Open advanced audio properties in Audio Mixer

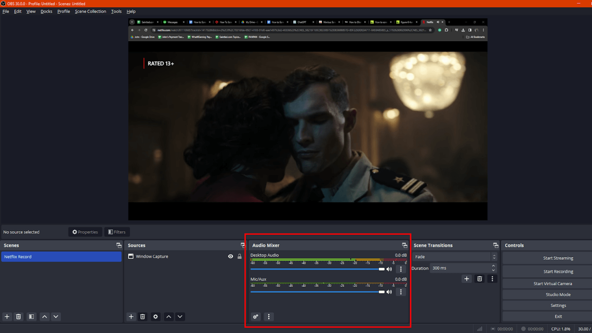tap(256, 316)
